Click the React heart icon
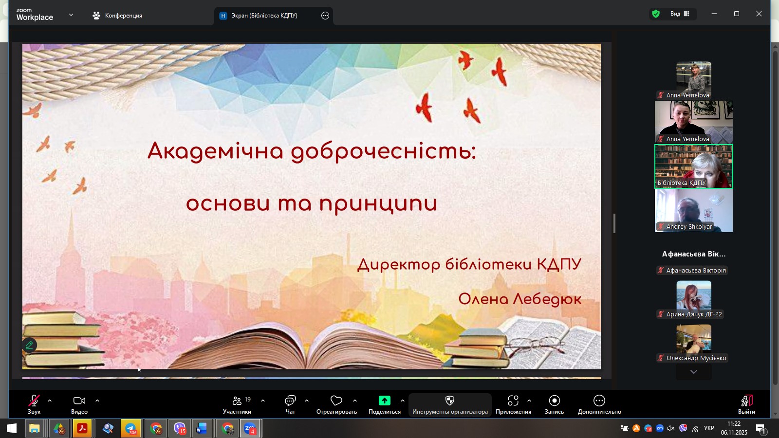Viewport: 779px width, 438px height. click(x=336, y=401)
